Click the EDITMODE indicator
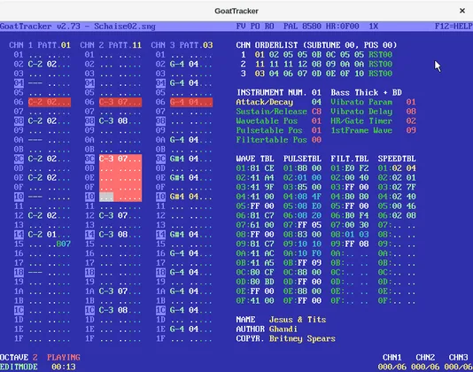The height and width of the screenshot is (372, 473). [19, 367]
